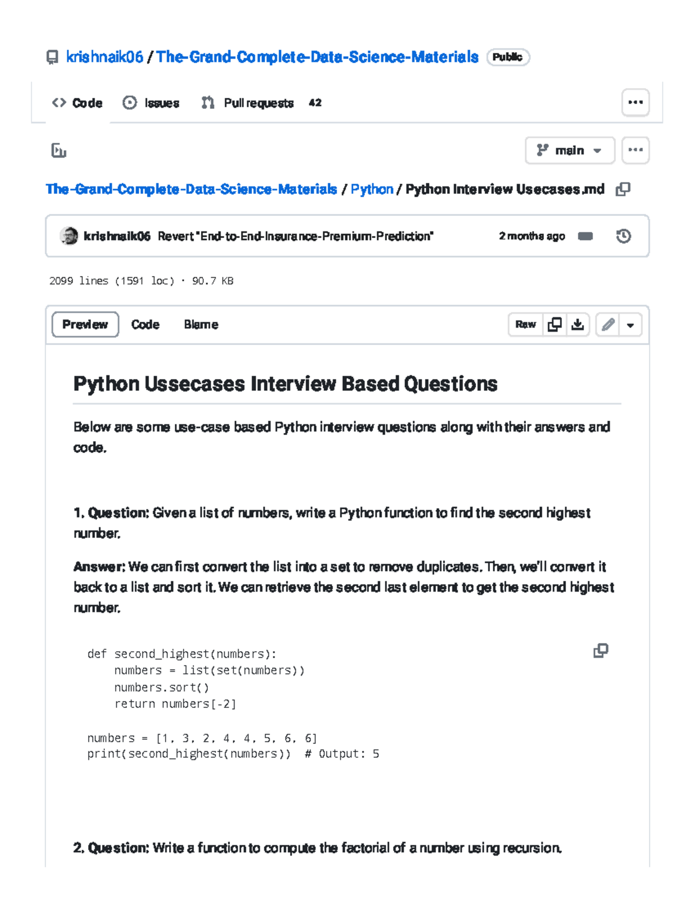Open the main branch selector
695x899 pixels.
tap(569, 151)
